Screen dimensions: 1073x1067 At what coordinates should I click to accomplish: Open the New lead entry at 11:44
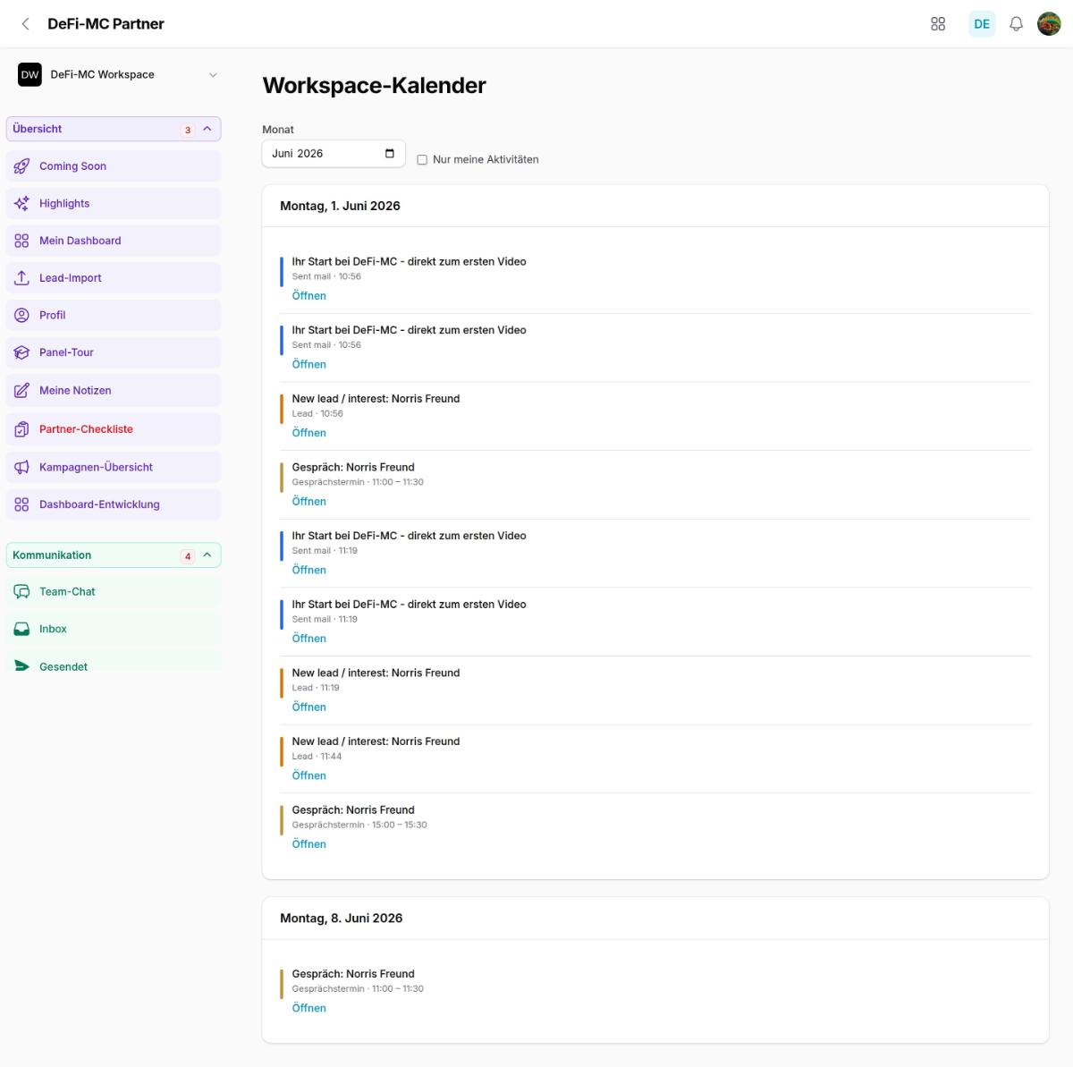click(x=308, y=775)
